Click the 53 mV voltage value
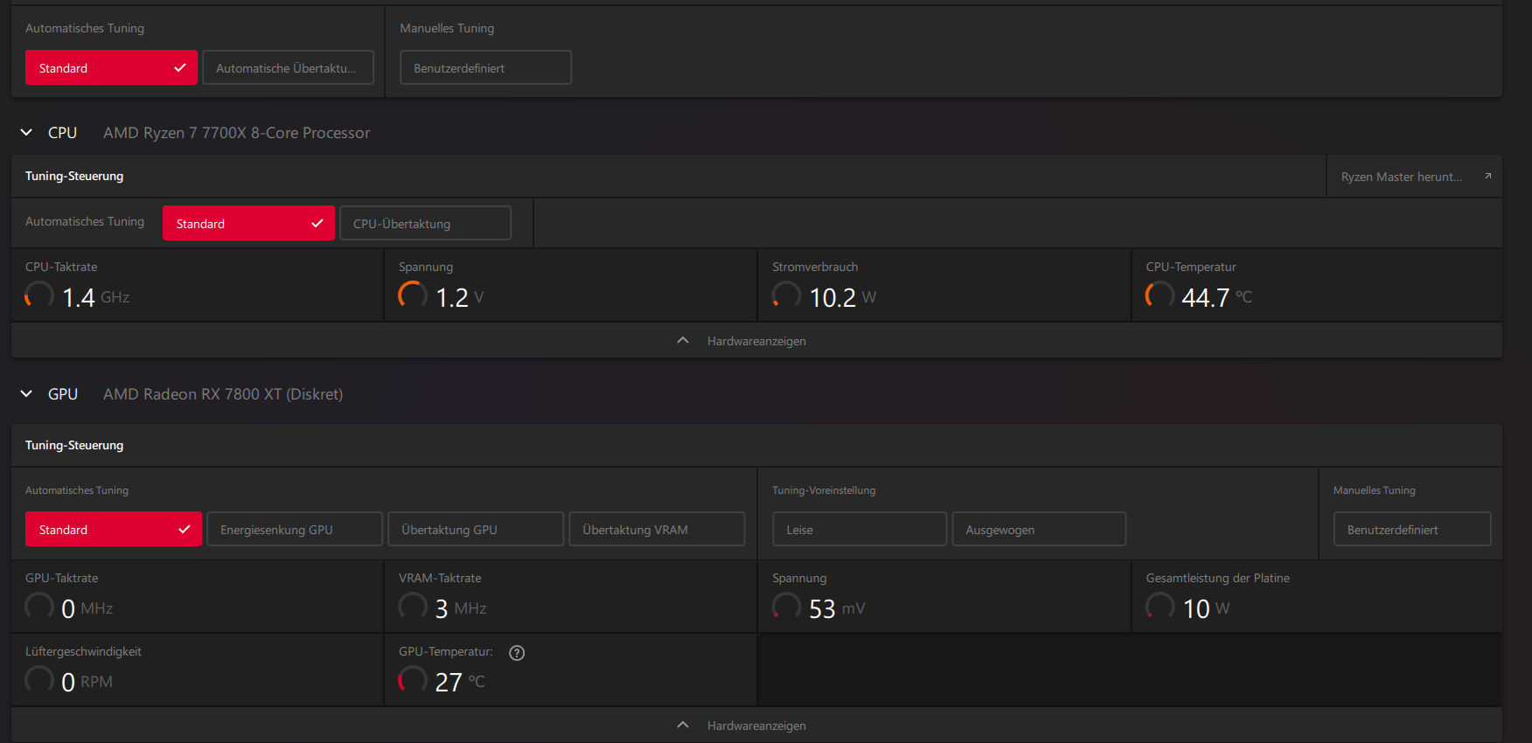The image size is (1532, 743). click(837, 609)
